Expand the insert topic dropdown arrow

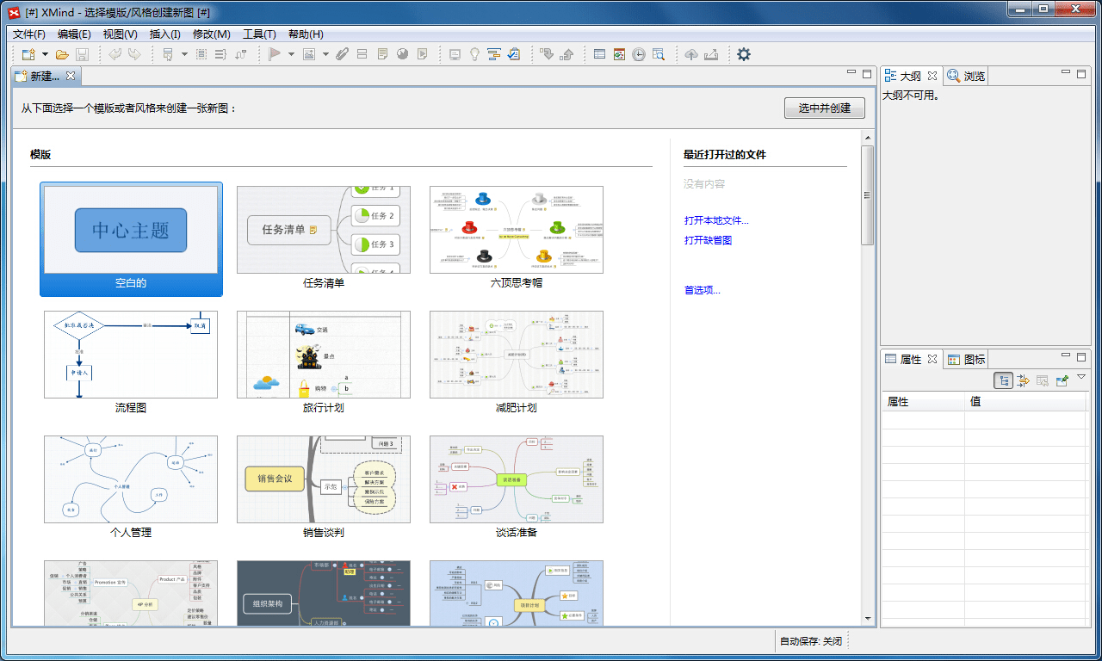(x=184, y=54)
